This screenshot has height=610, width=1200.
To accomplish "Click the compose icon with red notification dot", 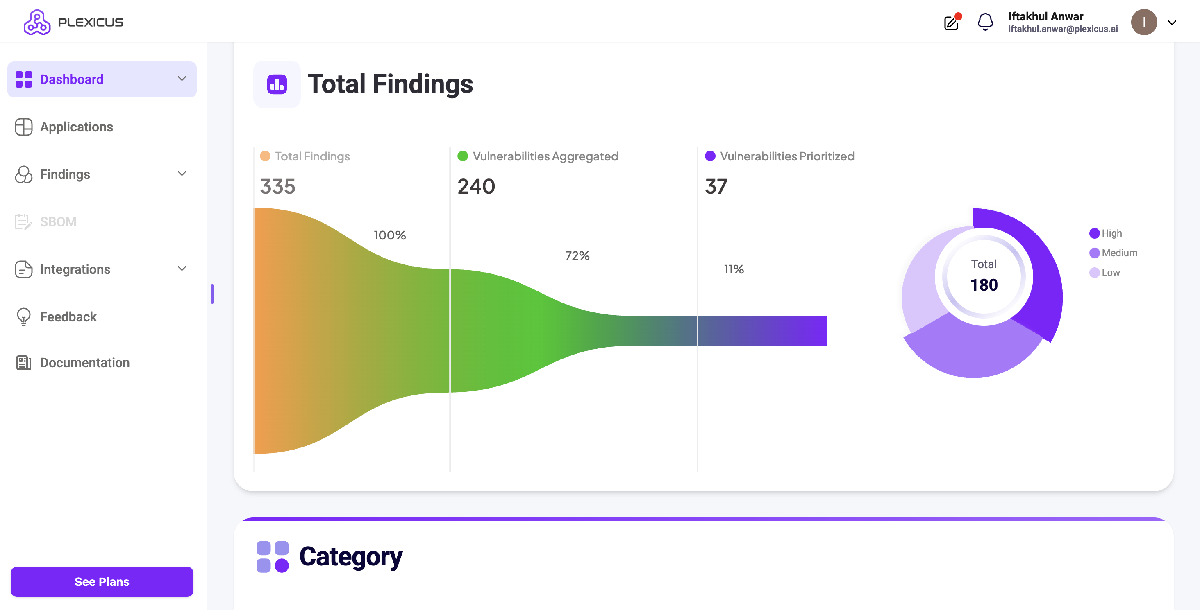I will coord(952,22).
